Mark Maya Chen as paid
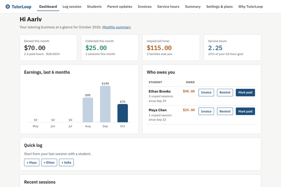 point(245,111)
